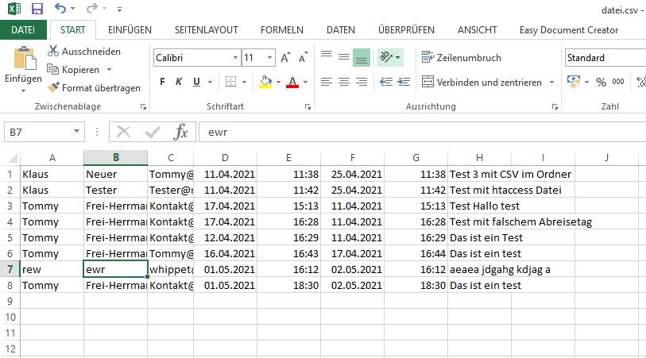The width and height of the screenshot is (646, 358).
Task: Open the Calibri font name dropdown
Action: [x=235, y=58]
